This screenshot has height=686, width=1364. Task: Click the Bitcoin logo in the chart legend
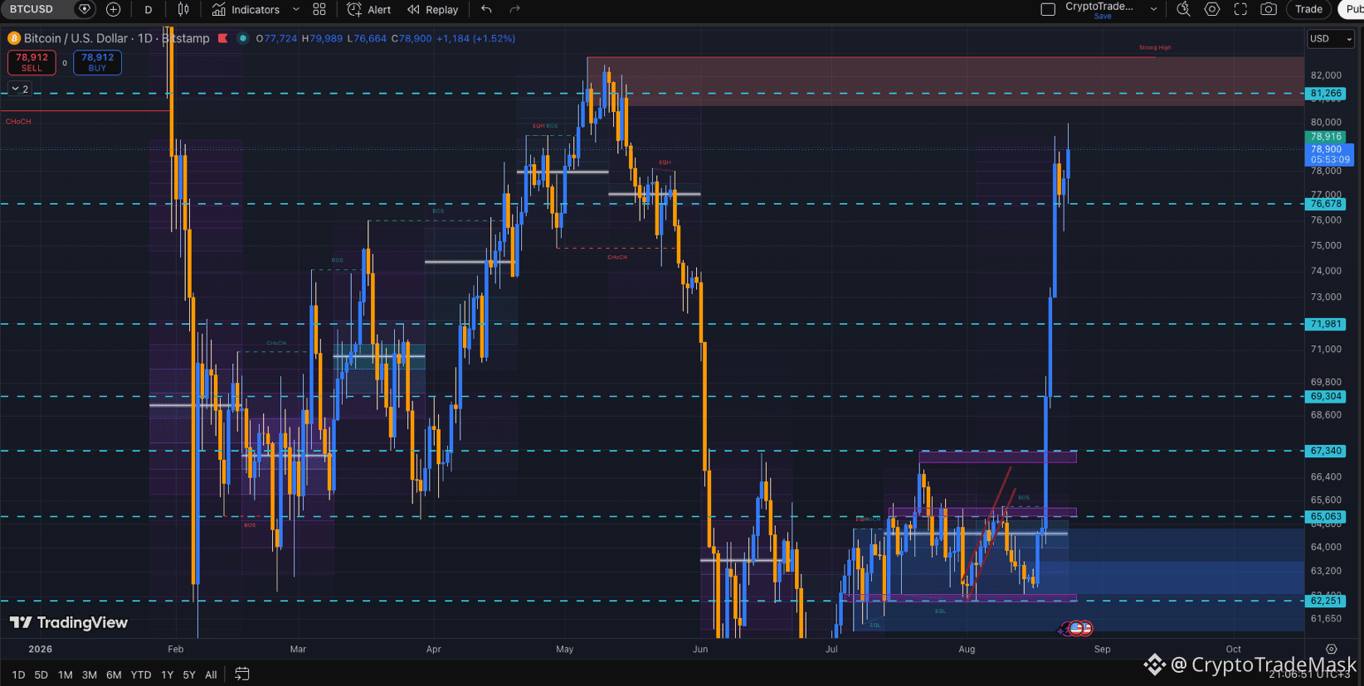(14, 38)
